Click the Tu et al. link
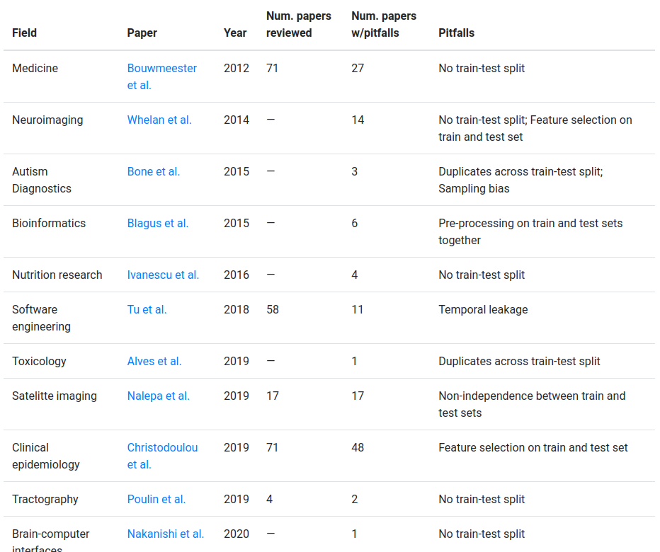This screenshot has width=660, height=552. coord(147,310)
